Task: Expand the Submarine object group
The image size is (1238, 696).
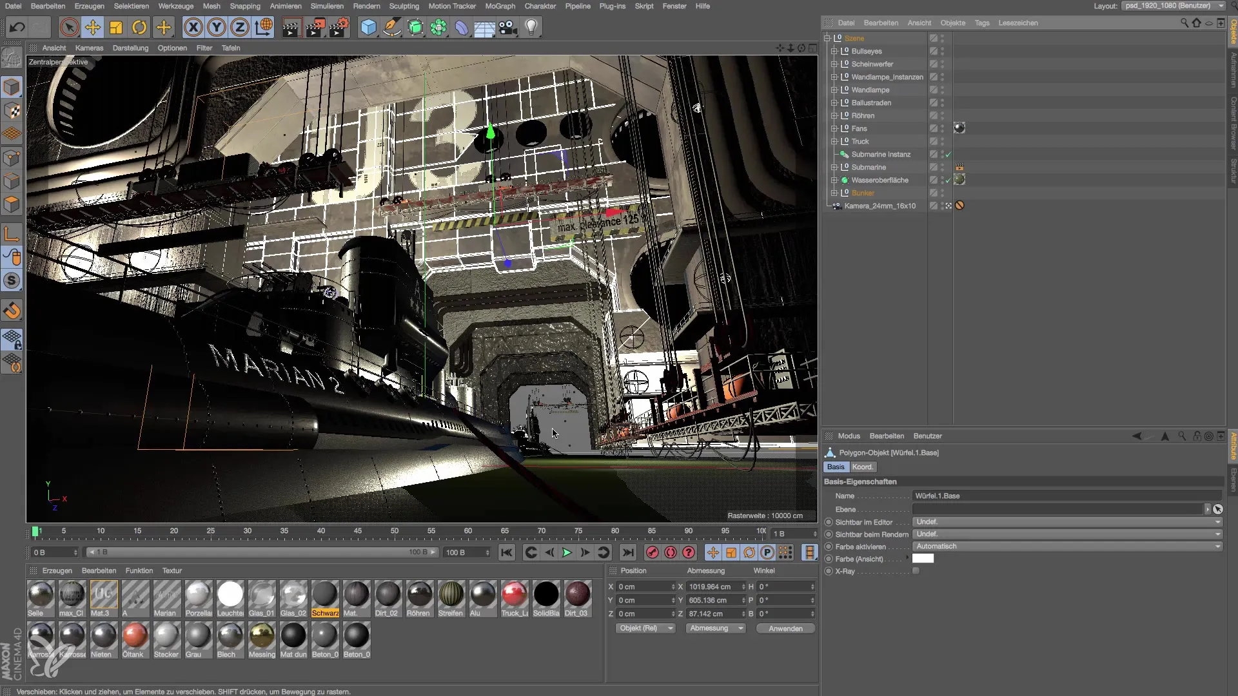Action: point(834,167)
